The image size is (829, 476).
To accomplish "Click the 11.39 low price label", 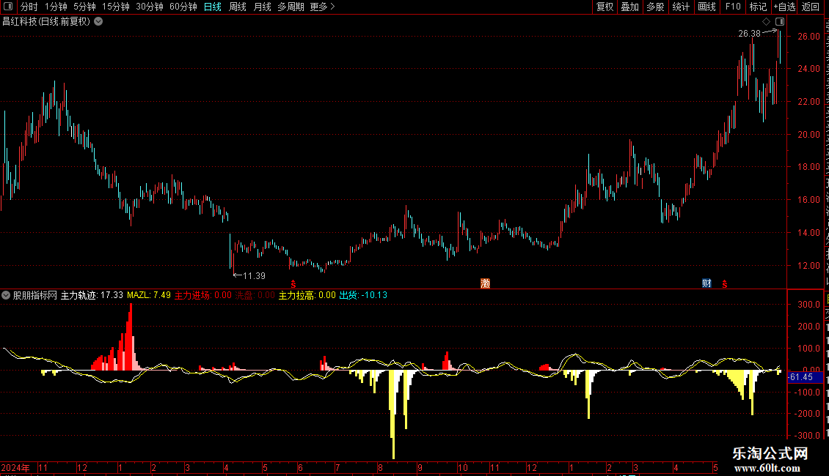I will point(254,275).
